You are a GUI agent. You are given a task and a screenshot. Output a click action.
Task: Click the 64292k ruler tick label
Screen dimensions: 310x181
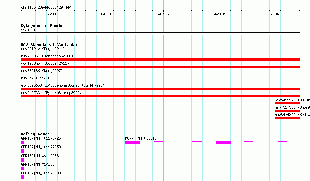pos(163,14)
